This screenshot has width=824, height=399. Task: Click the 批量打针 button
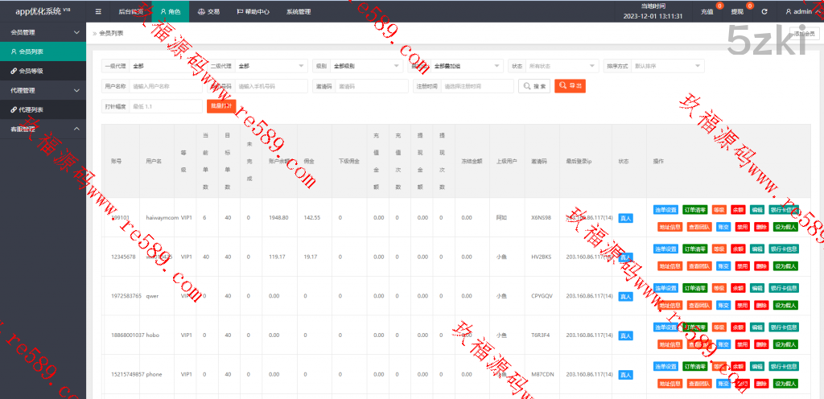coord(221,106)
